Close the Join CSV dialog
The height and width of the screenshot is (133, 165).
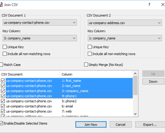[163, 5]
